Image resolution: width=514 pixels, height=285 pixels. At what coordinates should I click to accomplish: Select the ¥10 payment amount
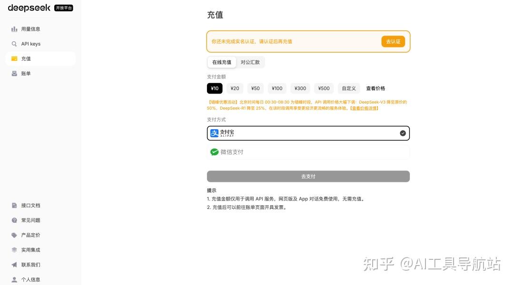pos(215,88)
